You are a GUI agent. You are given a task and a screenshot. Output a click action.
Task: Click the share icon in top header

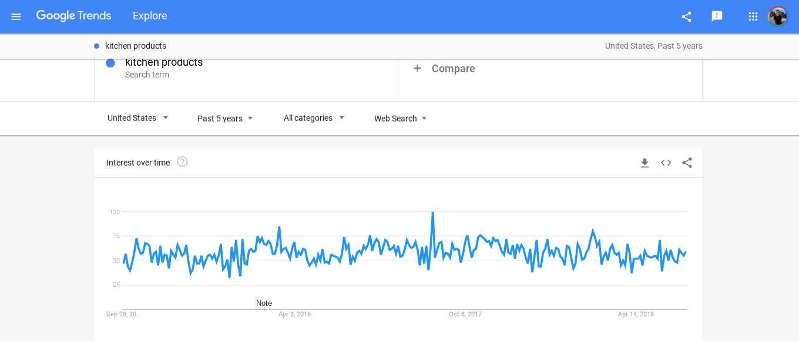686,16
